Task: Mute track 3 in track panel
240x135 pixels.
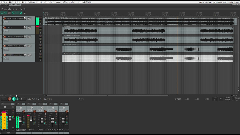Action: [x=40, y=36]
